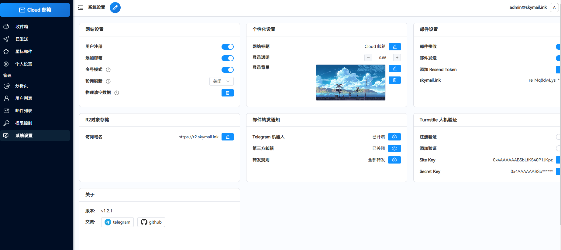
Task: Click the inbox icon in sidebar
Action: click(6, 27)
